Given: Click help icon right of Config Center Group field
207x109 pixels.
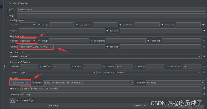Looking at the screenshot, I should tap(77, 25).
